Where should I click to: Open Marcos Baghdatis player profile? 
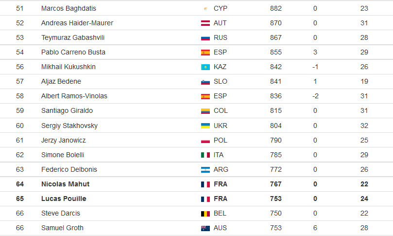(x=68, y=8)
